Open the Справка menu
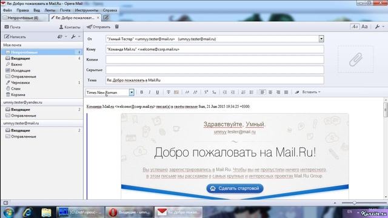388x218 pixels. (110, 10)
